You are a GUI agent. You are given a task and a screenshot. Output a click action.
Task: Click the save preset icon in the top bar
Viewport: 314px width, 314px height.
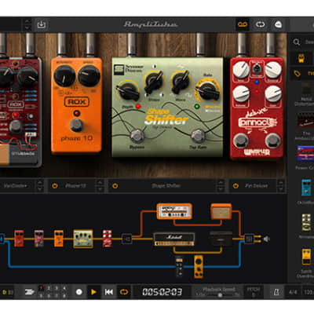(42, 24)
